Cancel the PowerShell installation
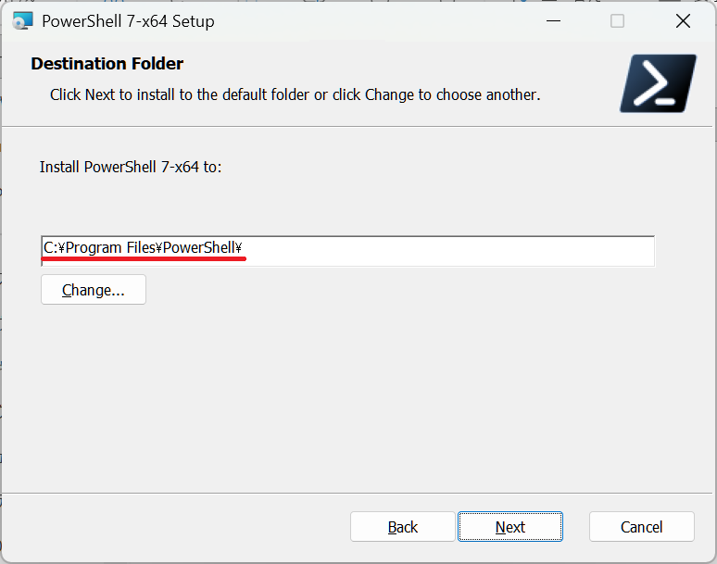This screenshot has height=564, width=717. click(x=641, y=527)
